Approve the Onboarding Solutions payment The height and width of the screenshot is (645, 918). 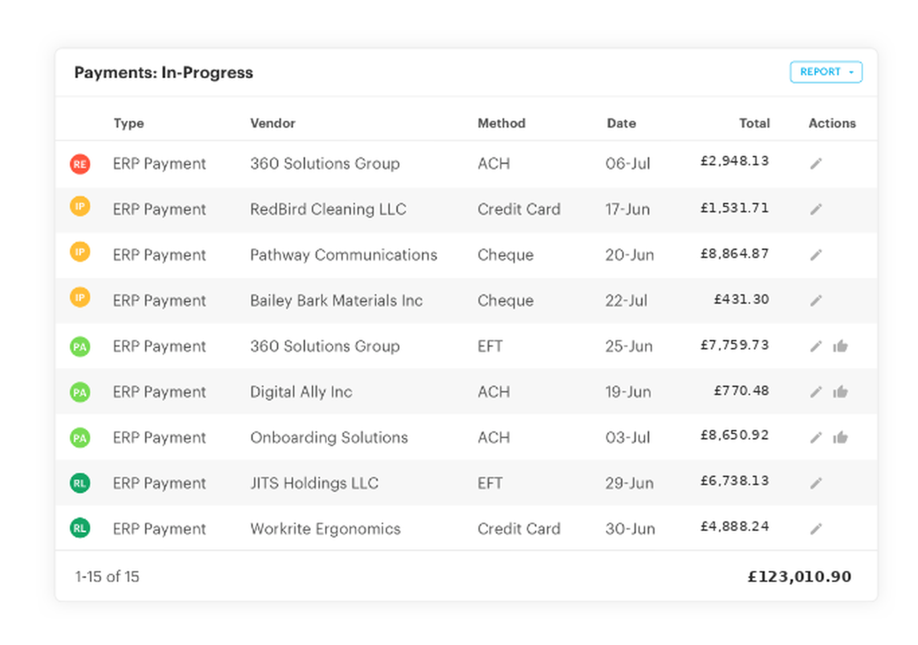point(840,437)
